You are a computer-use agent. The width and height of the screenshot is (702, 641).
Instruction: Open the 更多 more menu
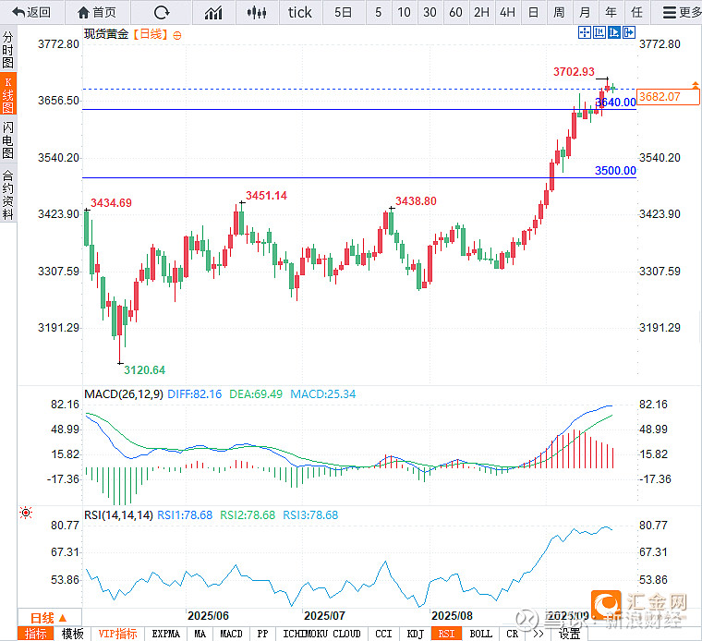coord(682,12)
